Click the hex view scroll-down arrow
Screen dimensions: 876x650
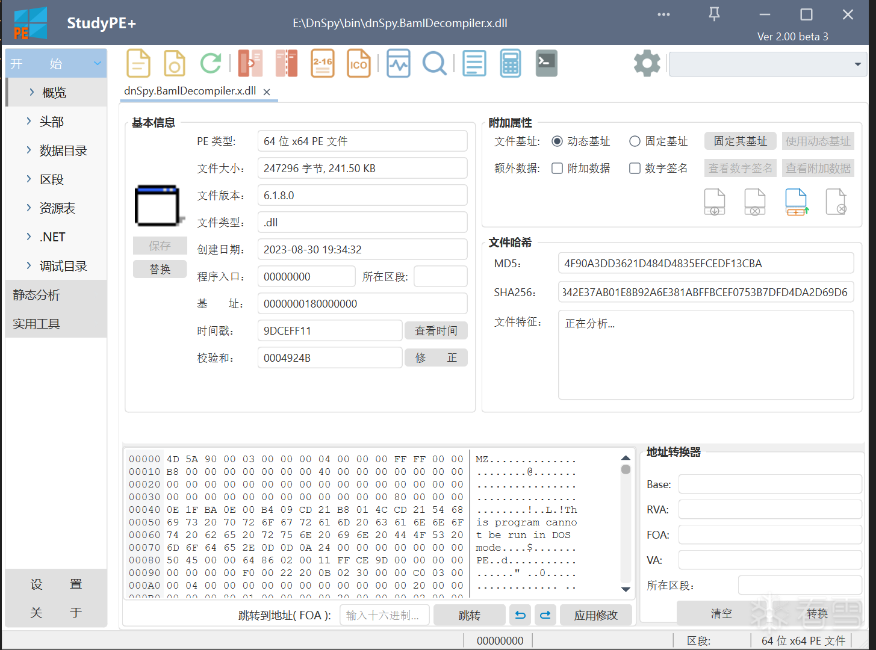tap(626, 589)
